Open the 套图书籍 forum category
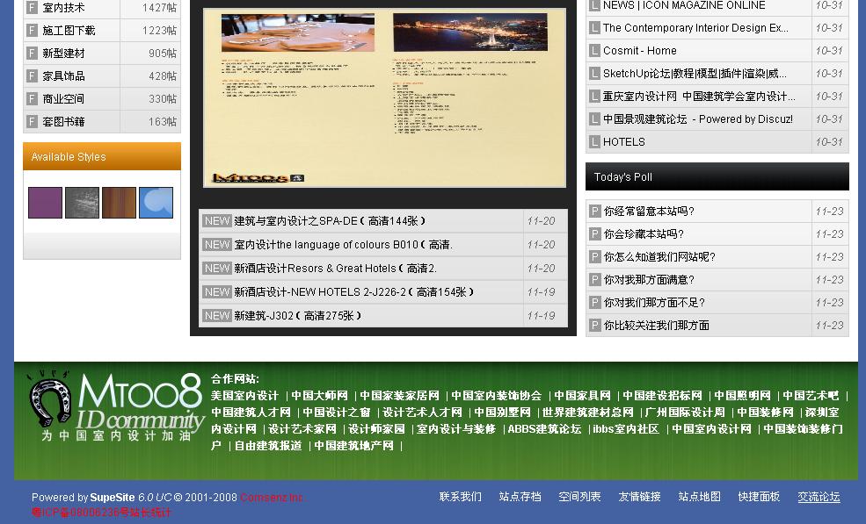The image size is (866, 524). point(63,122)
